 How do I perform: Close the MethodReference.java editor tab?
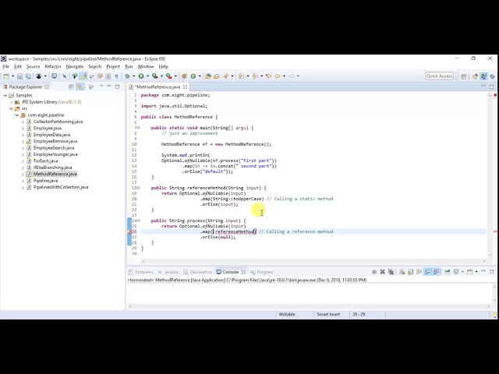pyautogui.click(x=185, y=86)
